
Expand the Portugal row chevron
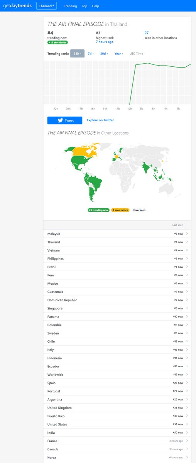(x=187, y=391)
